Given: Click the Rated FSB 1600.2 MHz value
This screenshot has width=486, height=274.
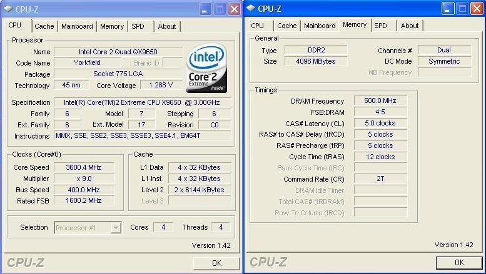Looking at the screenshot, I should click(84, 201).
